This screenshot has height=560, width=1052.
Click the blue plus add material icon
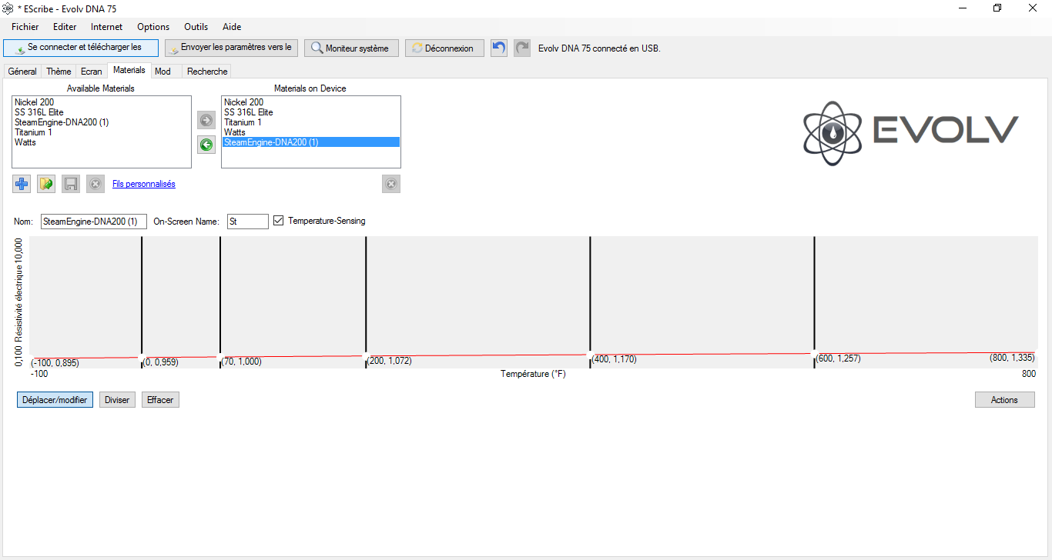(x=22, y=184)
